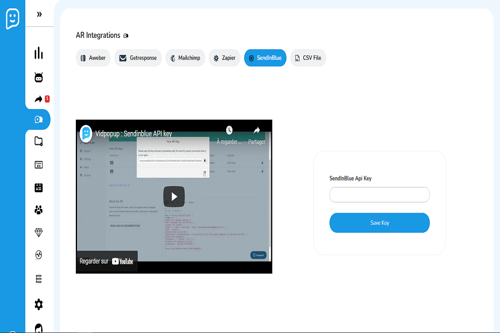This screenshot has height=333, width=500.
Task: Focus the SendInBlue Api Key input field
Action: 380,195
